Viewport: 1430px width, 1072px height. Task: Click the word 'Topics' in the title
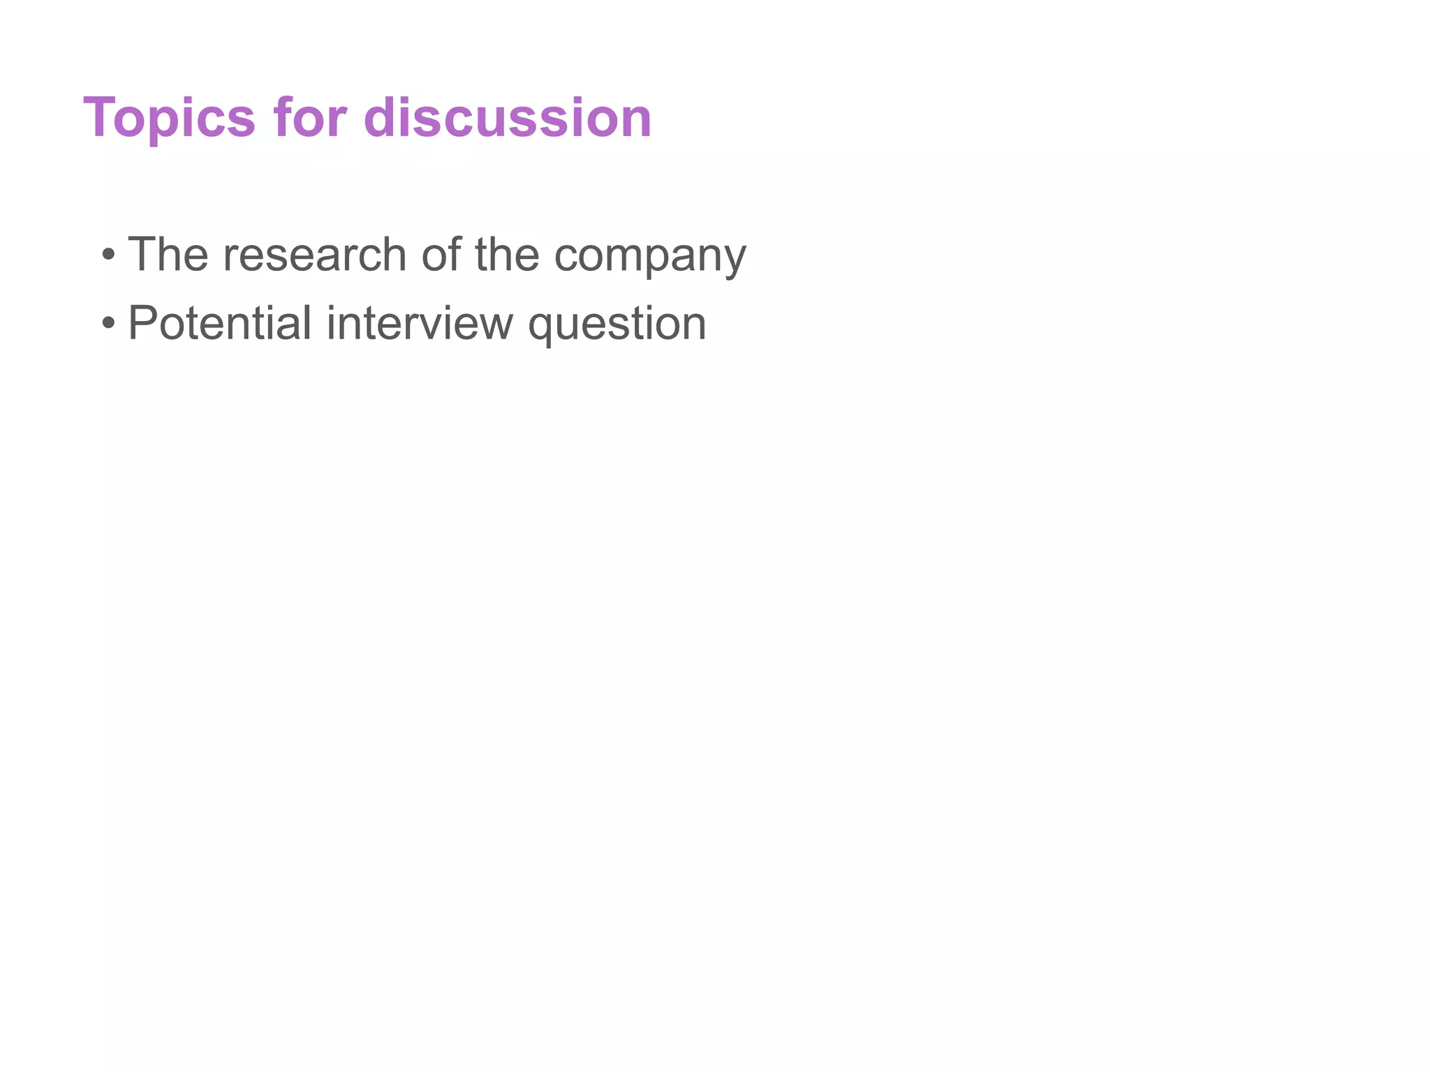(x=170, y=117)
